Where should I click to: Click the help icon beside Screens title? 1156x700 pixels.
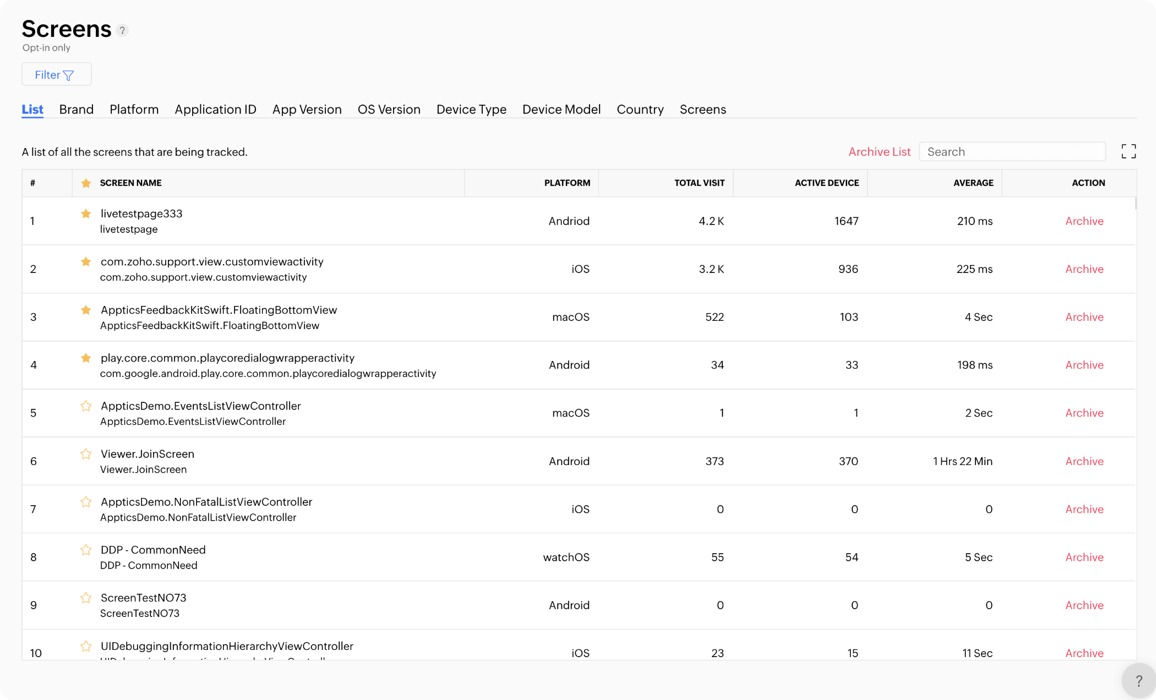123,30
